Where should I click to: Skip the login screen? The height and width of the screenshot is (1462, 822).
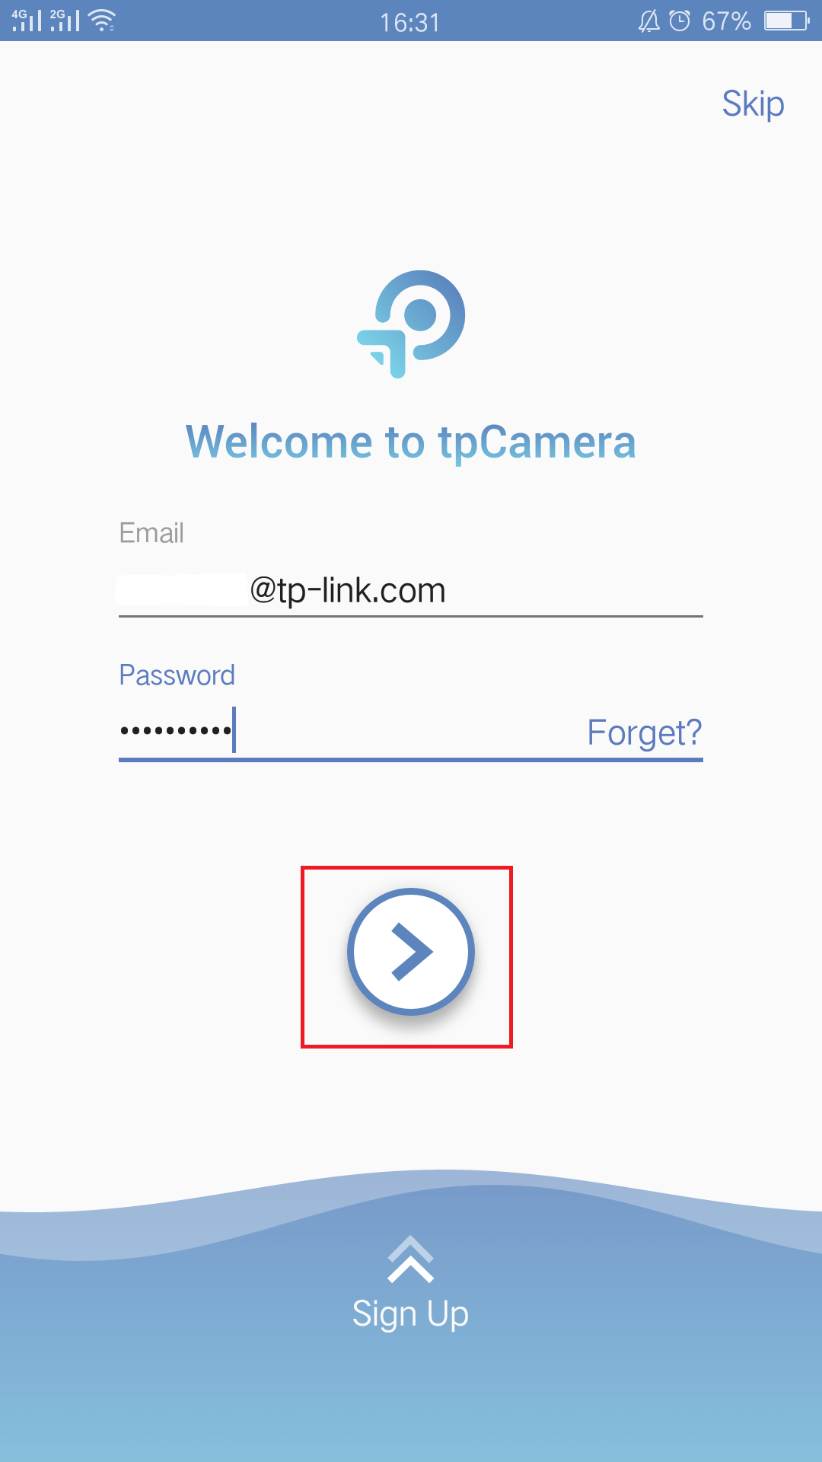(x=753, y=104)
